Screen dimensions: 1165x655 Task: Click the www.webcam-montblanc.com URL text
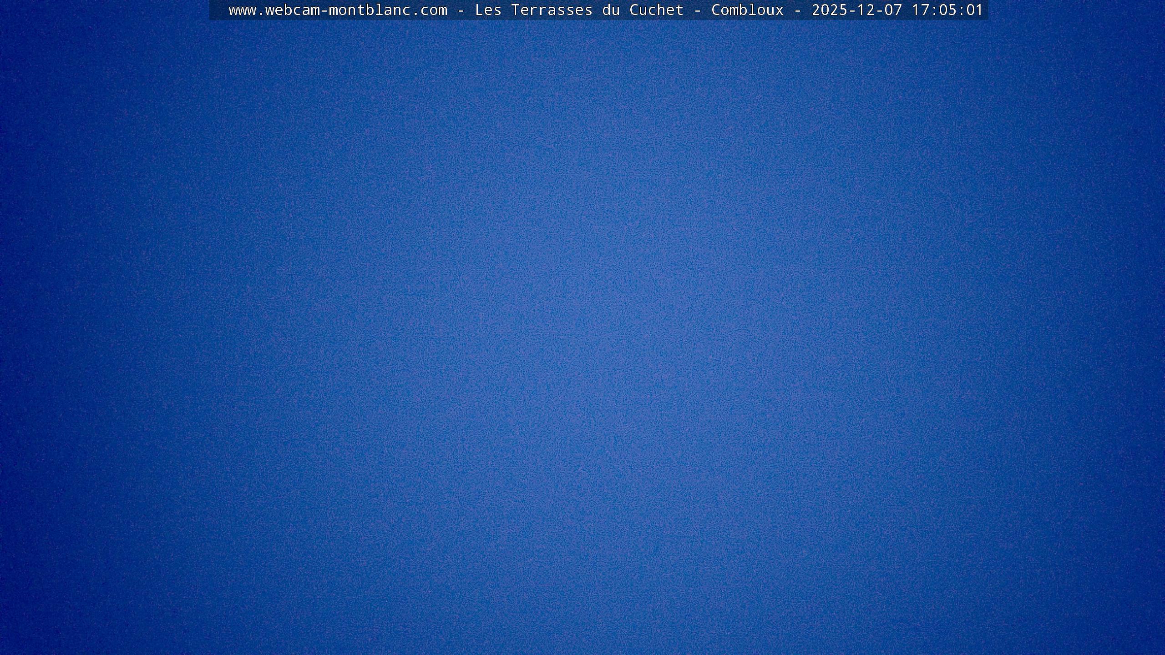click(338, 10)
